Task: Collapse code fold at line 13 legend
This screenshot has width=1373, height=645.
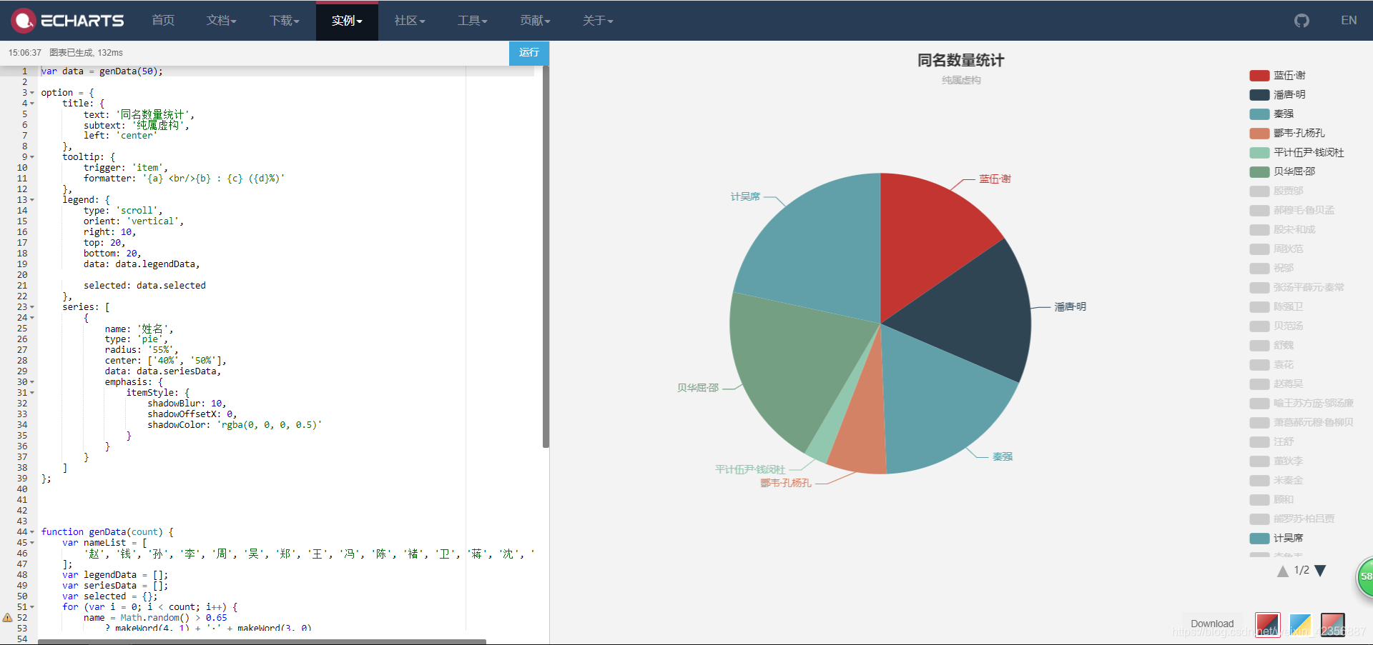Action: (32, 200)
